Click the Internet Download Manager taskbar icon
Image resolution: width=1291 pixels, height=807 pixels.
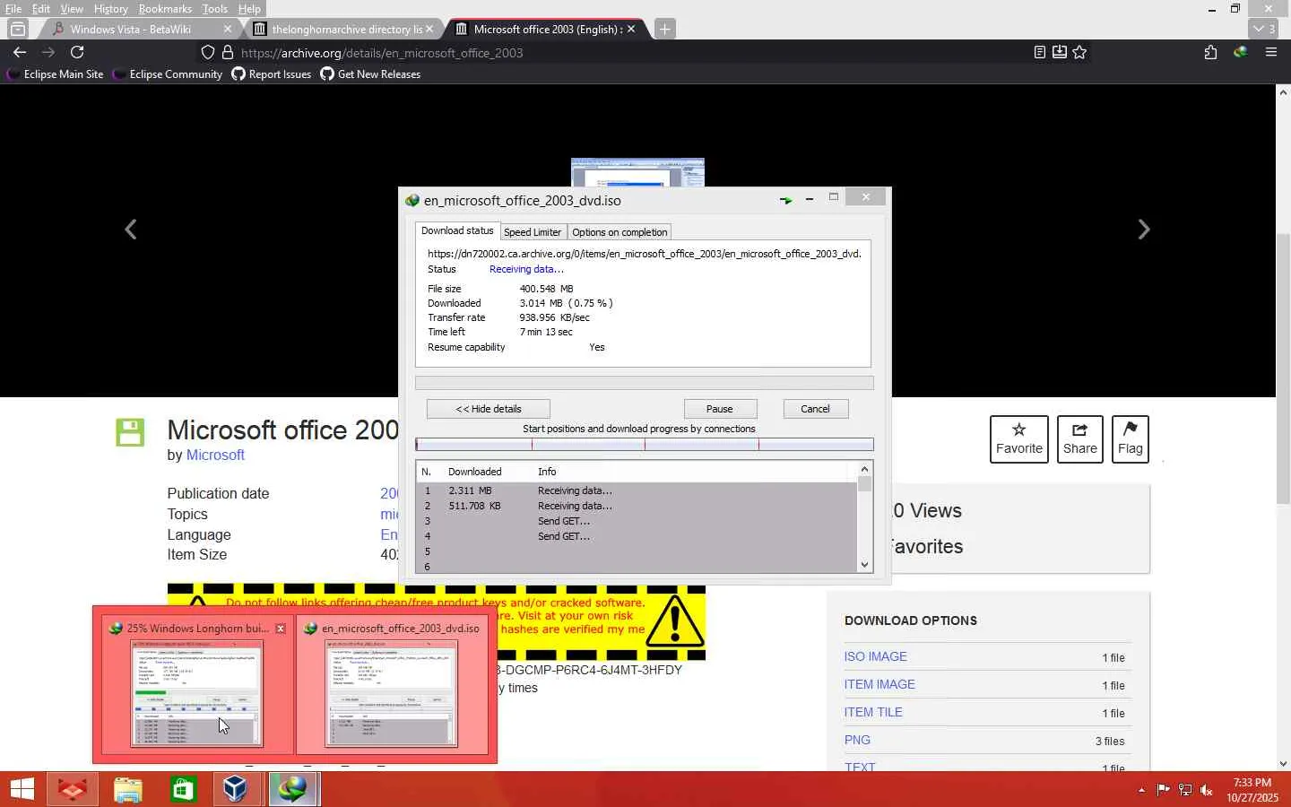tap(292, 789)
